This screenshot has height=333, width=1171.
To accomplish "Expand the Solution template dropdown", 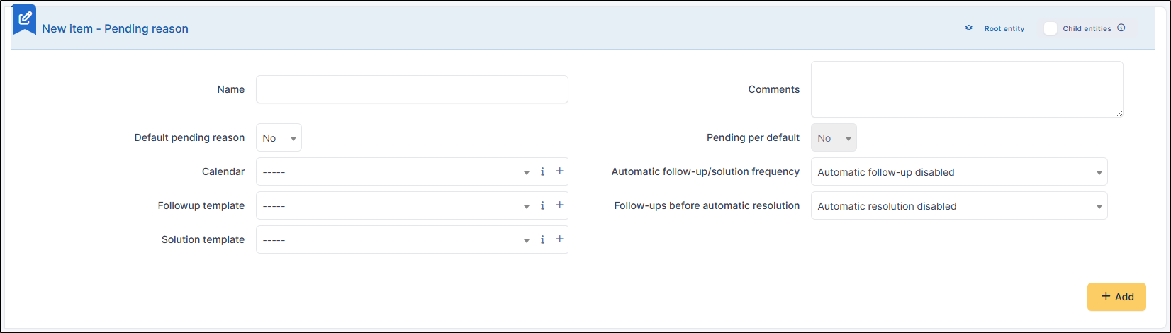I will [395, 239].
